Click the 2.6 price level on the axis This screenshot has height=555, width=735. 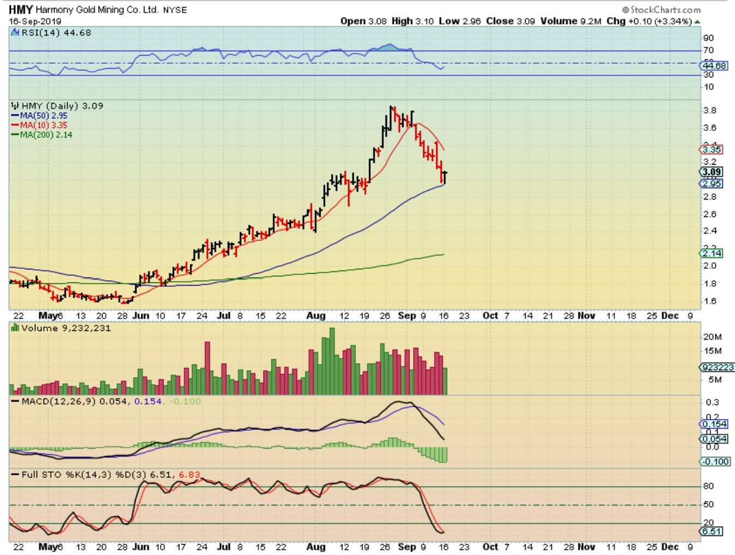point(710,214)
